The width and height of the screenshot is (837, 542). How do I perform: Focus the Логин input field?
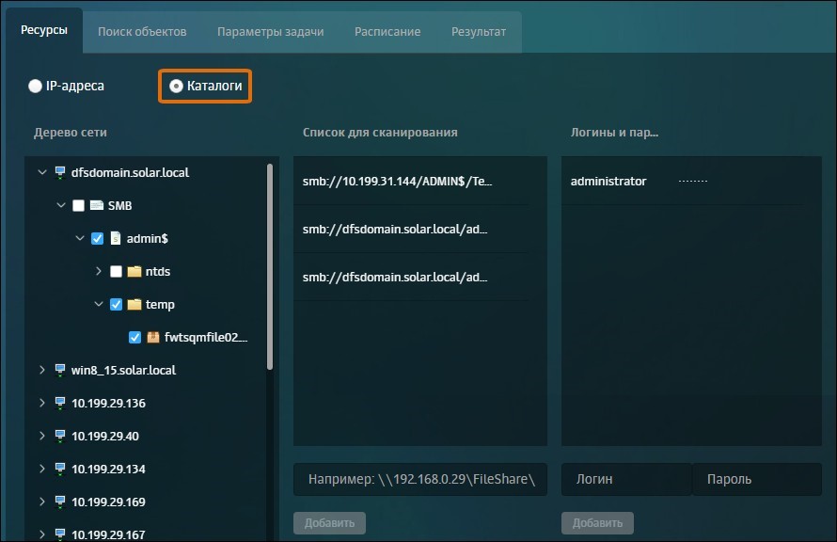point(626,480)
